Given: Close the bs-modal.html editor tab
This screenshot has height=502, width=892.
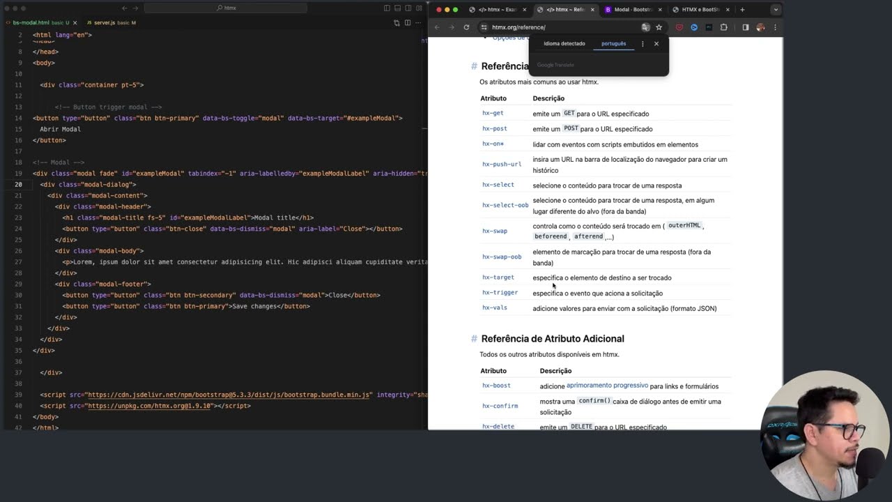Looking at the screenshot, I should [76, 22].
